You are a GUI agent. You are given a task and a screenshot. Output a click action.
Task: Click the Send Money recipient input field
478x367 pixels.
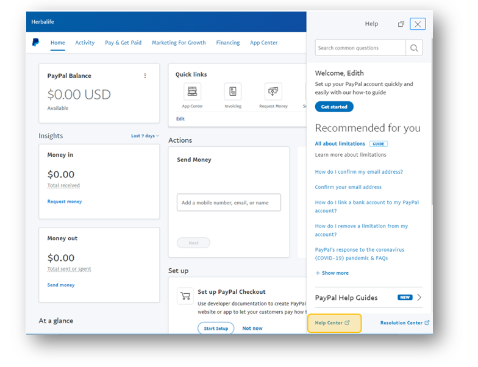(229, 203)
